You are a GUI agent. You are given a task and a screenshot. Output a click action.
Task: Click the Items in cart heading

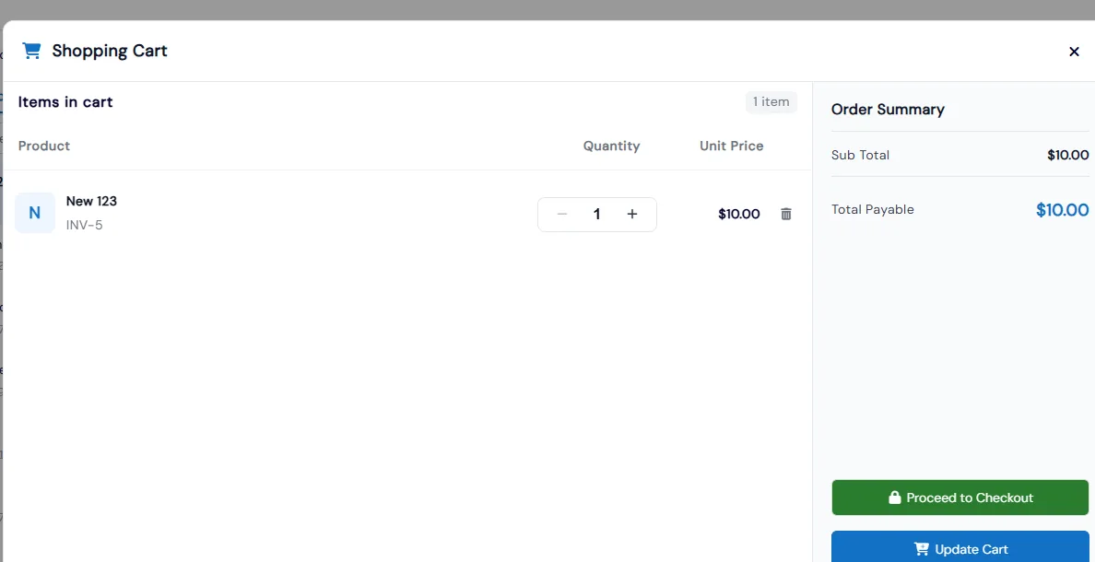65,102
